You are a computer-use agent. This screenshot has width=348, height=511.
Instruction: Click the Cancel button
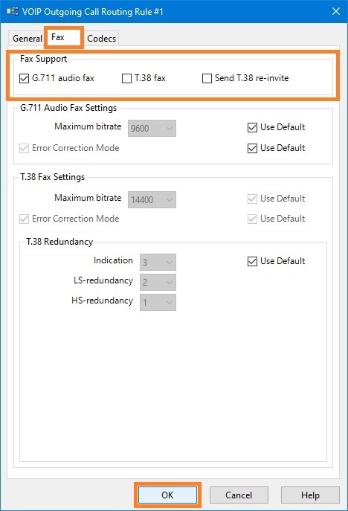tap(239, 495)
